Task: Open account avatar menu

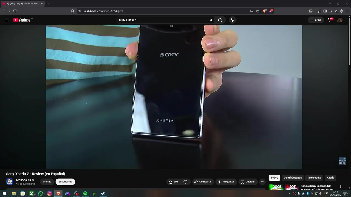Action: click(x=340, y=20)
